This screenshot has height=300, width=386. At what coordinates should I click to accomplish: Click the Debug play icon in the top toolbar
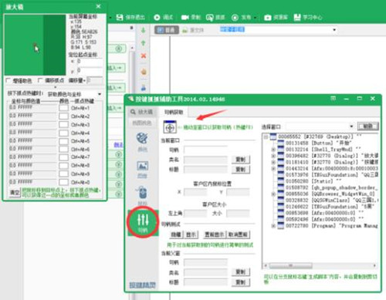pyautogui.click(x=157, y=18)
